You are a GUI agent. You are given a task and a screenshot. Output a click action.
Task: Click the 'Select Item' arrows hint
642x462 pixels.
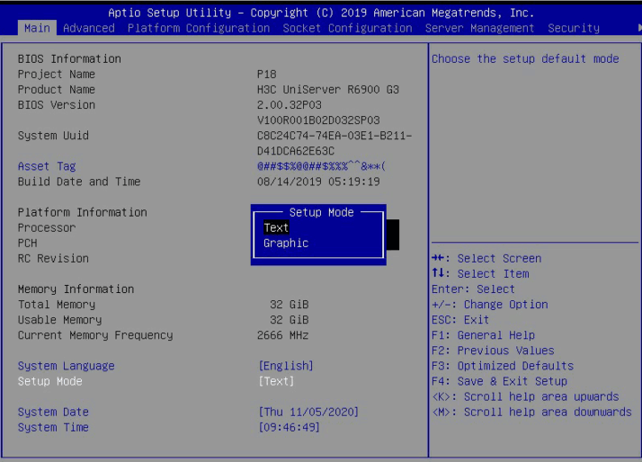(x=480, y=274)
